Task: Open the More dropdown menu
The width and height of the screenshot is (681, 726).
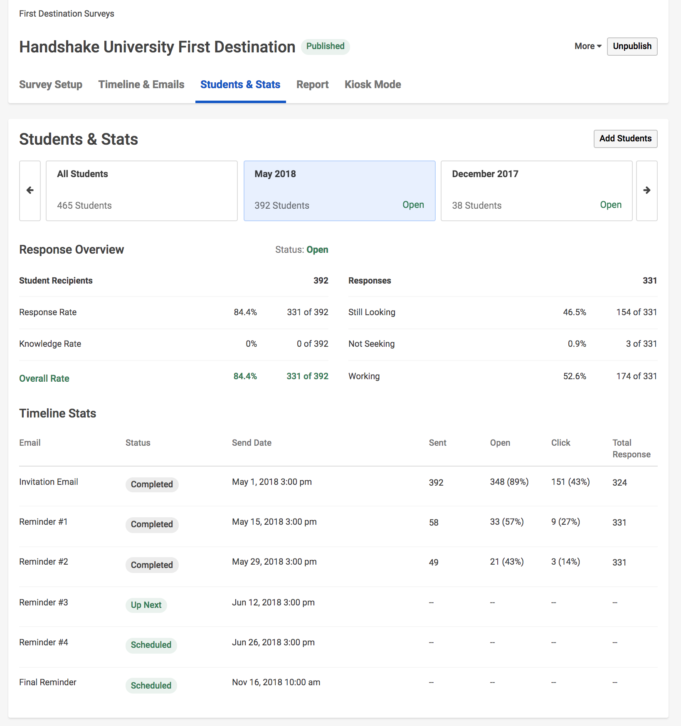Action: coord(587,46)
